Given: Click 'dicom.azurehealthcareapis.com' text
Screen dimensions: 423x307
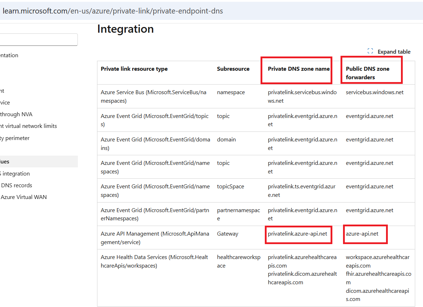Looking at the screenshot, I should [x=378, y=295].
